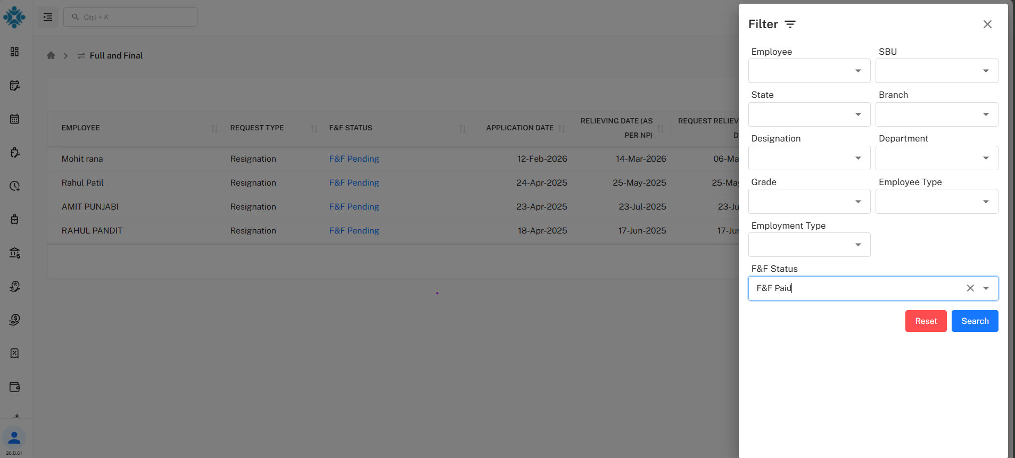The height and width of the screenshot is (458, 1015).
Task: Click the Full and Final breadcrumb
Action: click(x=116, y=56)
